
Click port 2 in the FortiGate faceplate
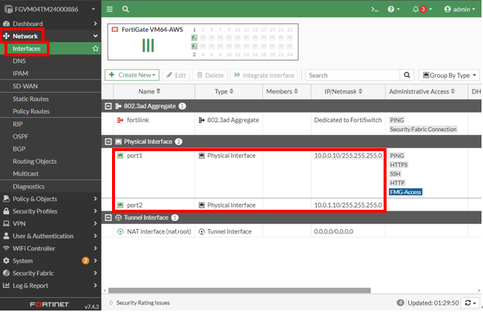point(194,46)
